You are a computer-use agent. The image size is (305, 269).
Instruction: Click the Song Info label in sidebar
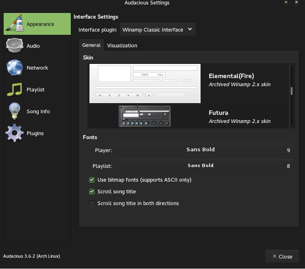pos(38,112)
